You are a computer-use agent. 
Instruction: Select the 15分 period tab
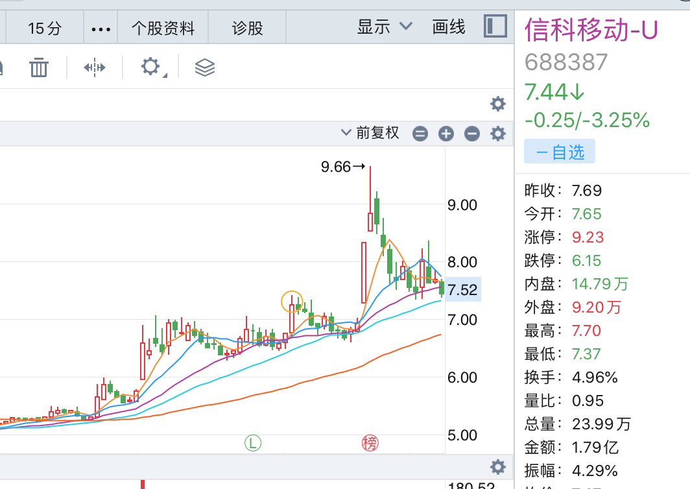click(45, 28)
